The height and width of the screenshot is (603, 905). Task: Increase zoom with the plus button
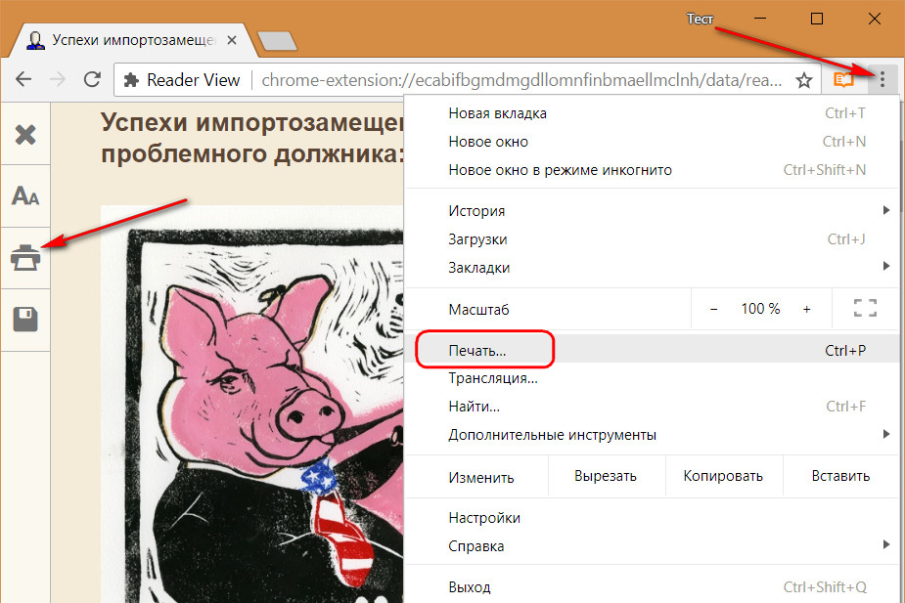coord(807,309)
